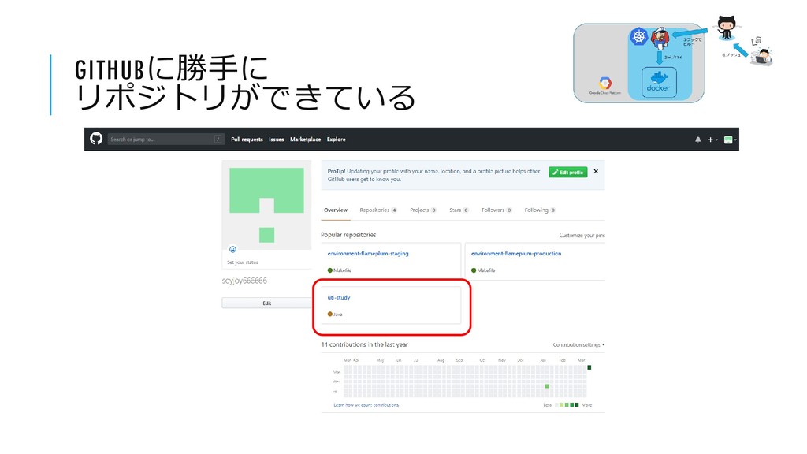The height and width of the screenshot is (454, 807).
Task: Click the dark green contribution square in March
Action: (589, 367)
